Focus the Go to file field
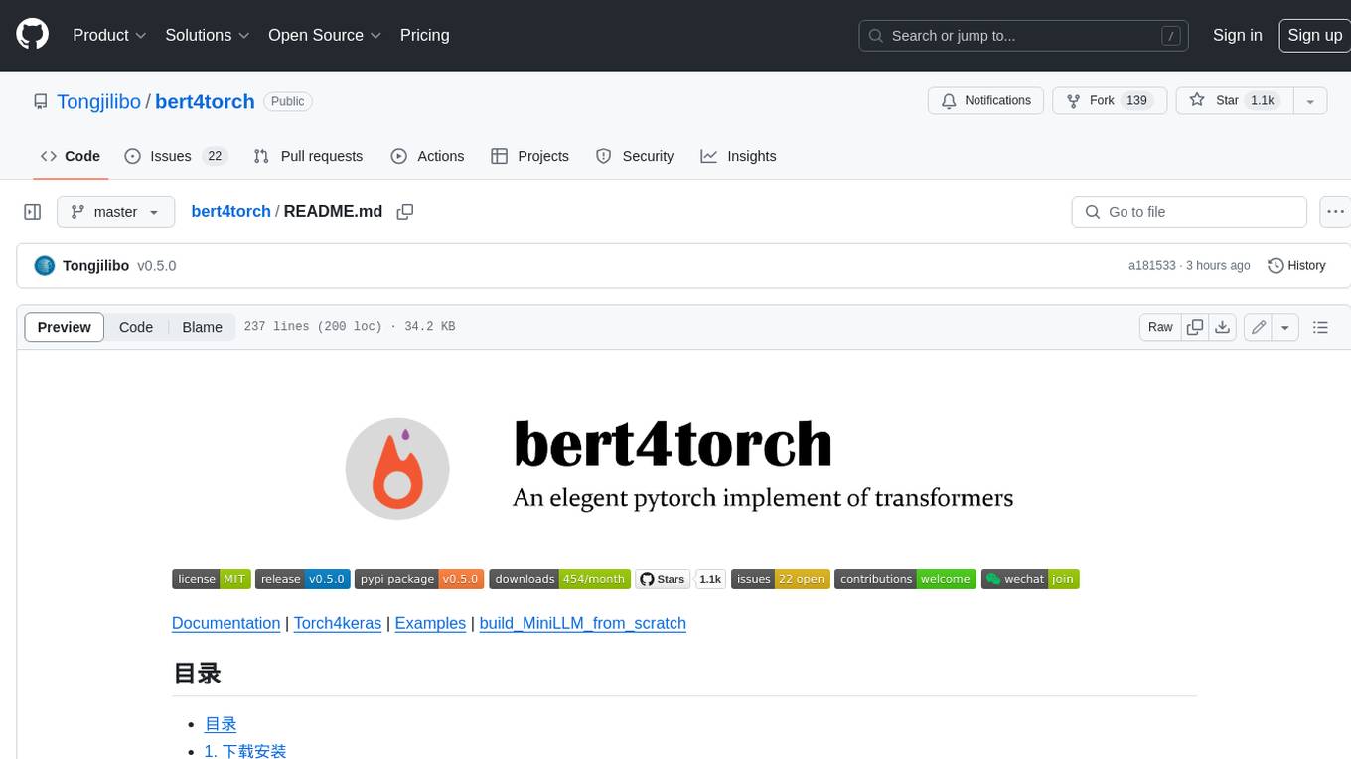The image size is (1351, 759). coord(1189,212)
